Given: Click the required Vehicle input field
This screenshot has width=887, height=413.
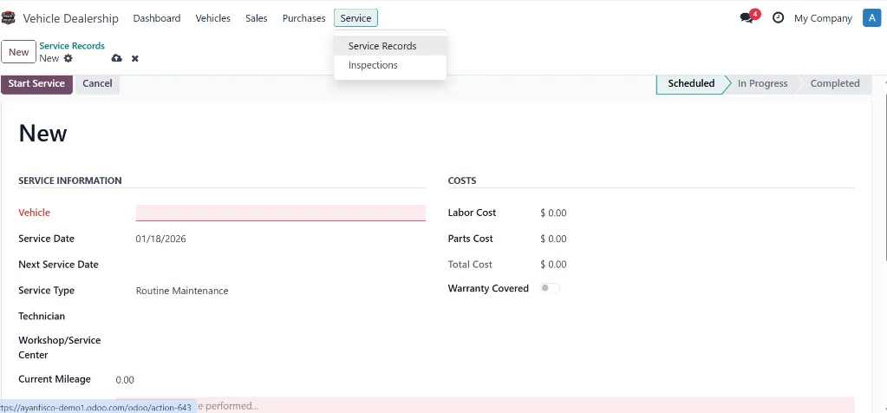Looking at the screenshot, I should [x=281, y=213].
